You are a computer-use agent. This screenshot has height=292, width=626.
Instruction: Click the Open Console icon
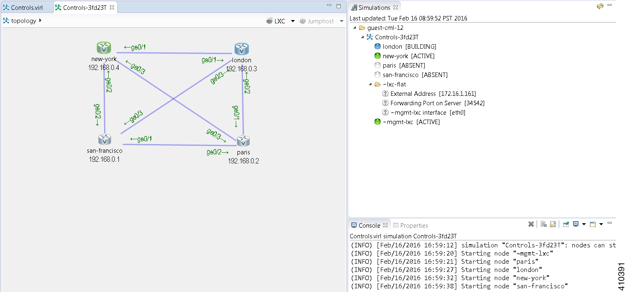click(592, 224)
